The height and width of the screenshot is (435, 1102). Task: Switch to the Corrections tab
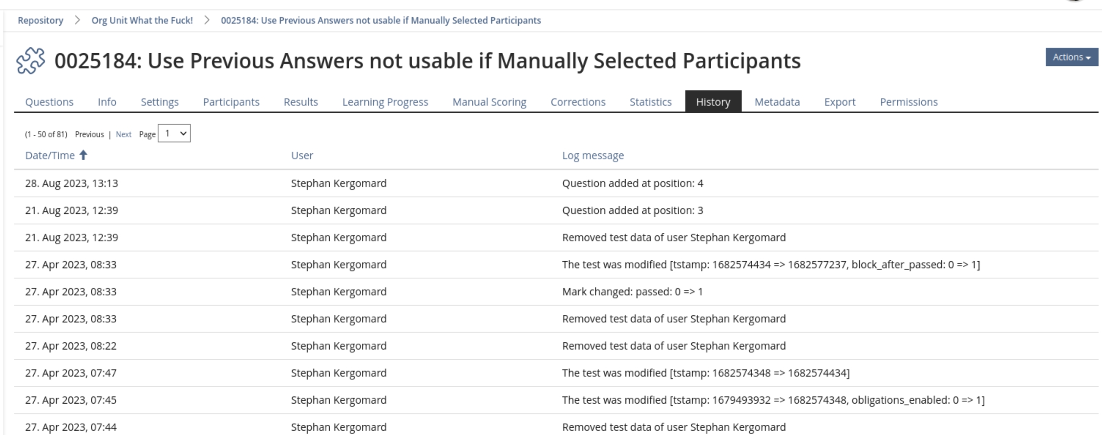(x=578, y=102)
